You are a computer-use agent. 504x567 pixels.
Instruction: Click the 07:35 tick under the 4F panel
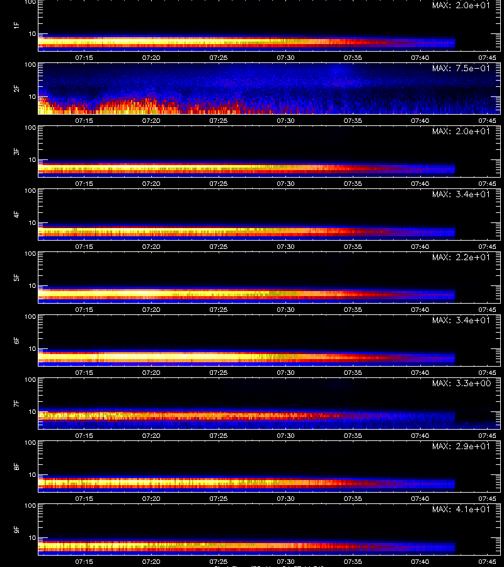353,246
